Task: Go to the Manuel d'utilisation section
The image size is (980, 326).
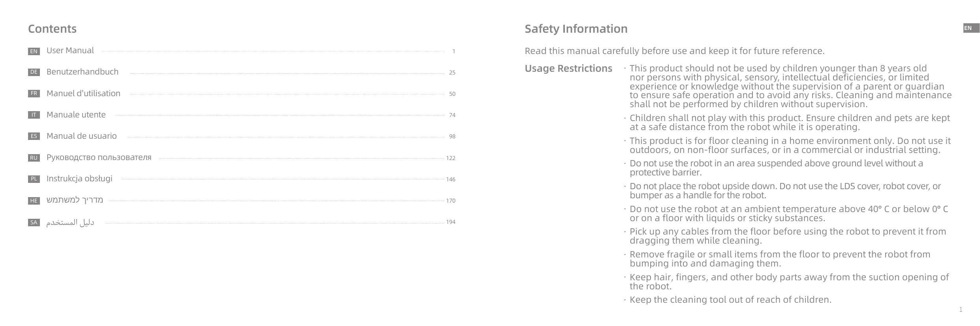Action: point(83,93)
